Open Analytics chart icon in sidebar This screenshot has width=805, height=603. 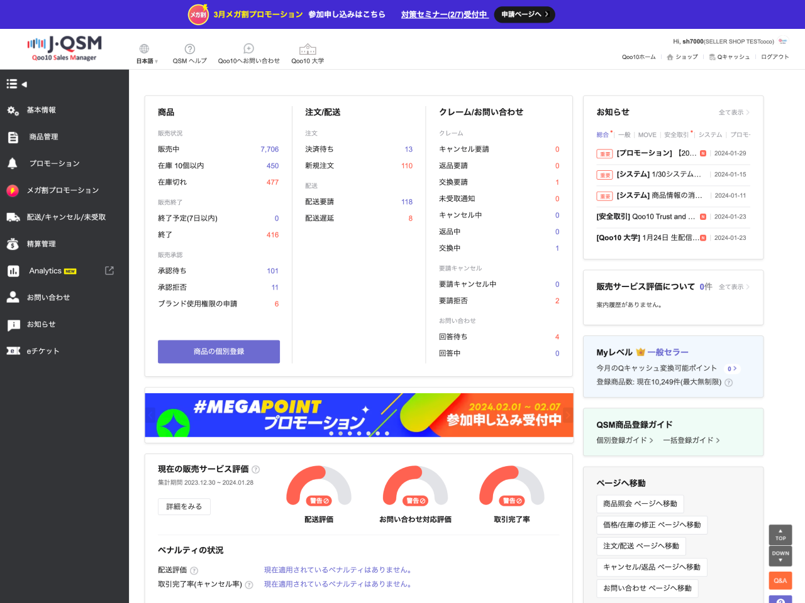click(x=13, y=271)
